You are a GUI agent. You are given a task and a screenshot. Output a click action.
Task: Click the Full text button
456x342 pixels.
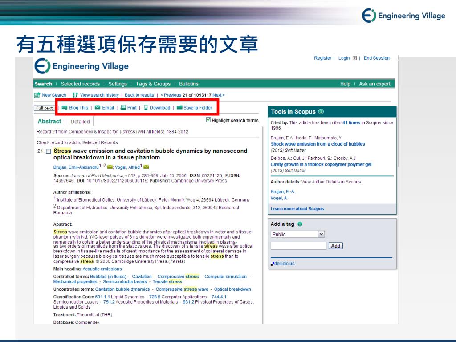(45, 108)
